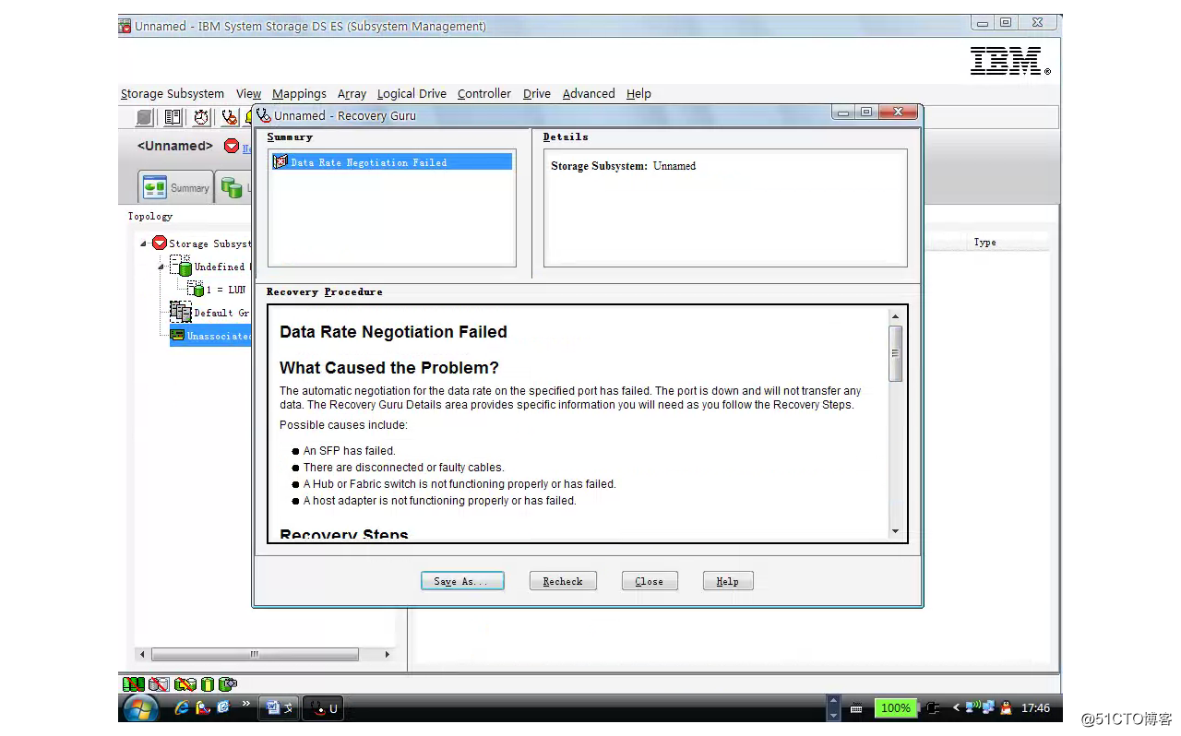The image size is (1181, 736).
Task: Show hidden tray icons arrow
Action: 957,708
